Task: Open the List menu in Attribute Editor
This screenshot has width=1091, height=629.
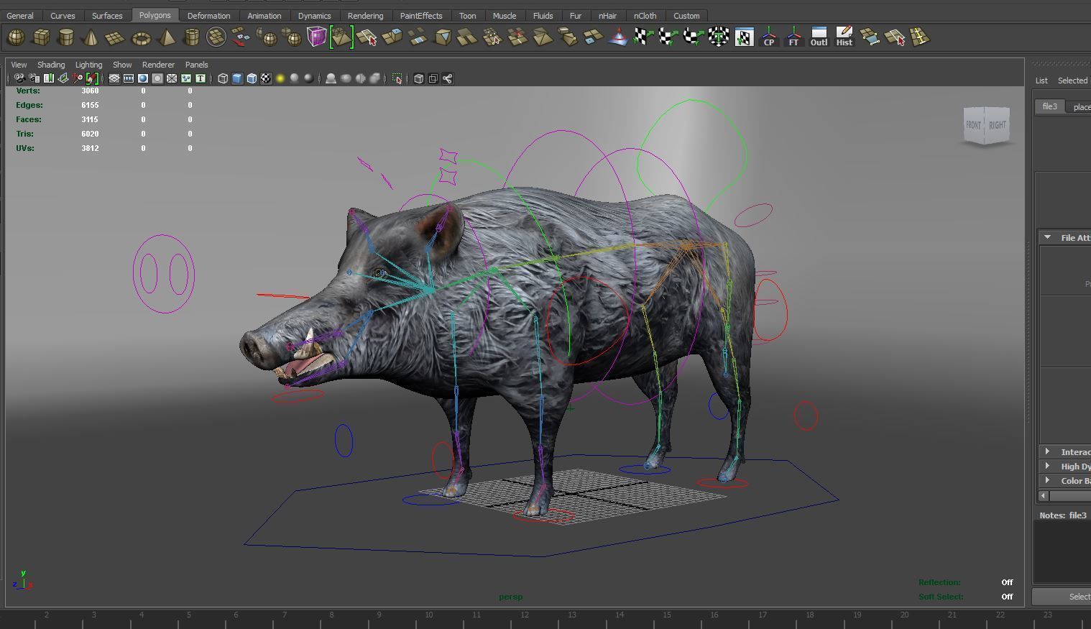Action: [x=1041, y=81]
